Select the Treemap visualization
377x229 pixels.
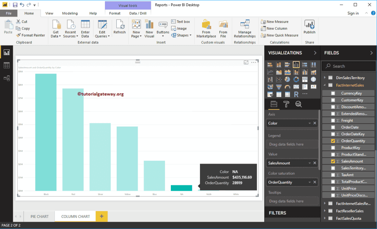click(304, 79)
